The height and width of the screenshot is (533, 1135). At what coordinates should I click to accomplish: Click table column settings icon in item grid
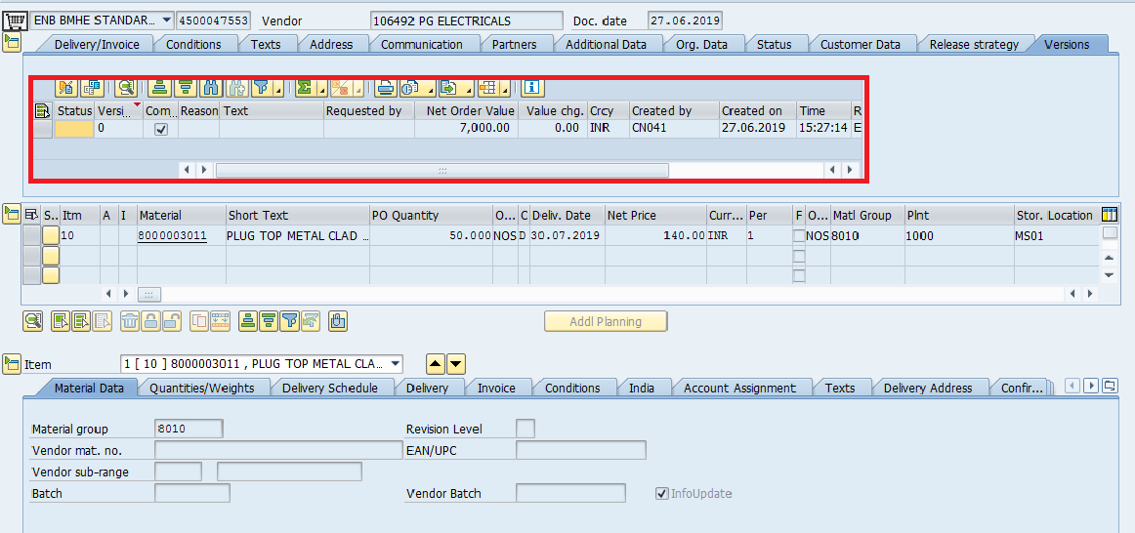[x=1109, y=215]
